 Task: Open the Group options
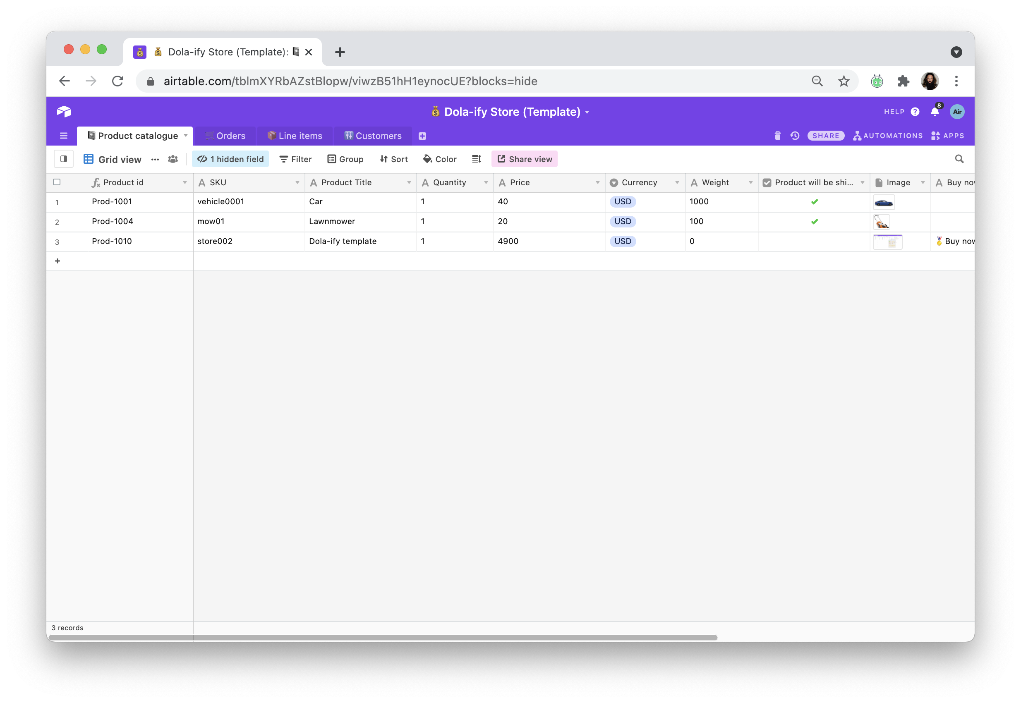point(345,159)
